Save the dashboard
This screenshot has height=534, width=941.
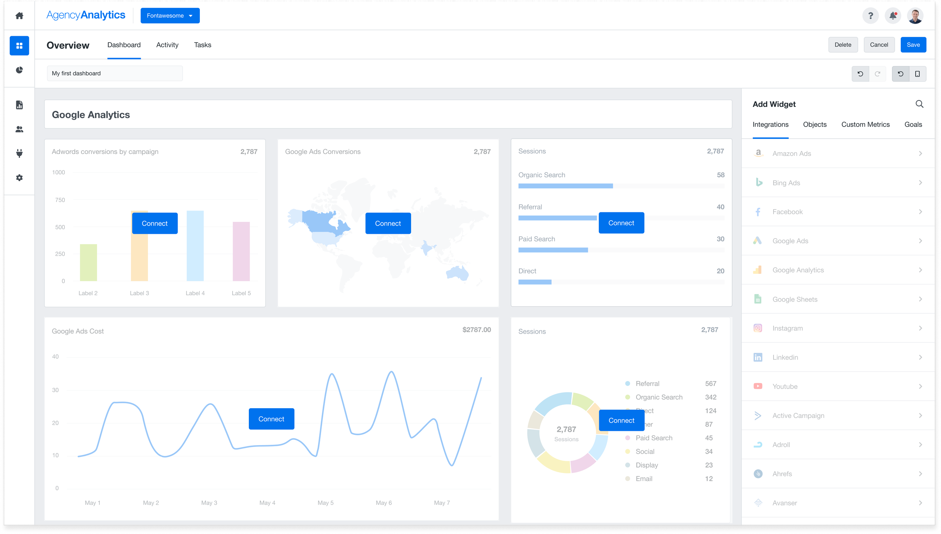point(913,45)
